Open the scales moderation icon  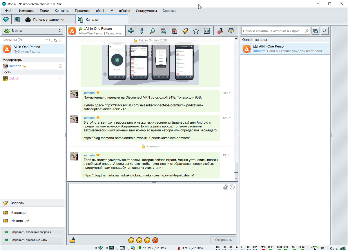coord(231,31)
